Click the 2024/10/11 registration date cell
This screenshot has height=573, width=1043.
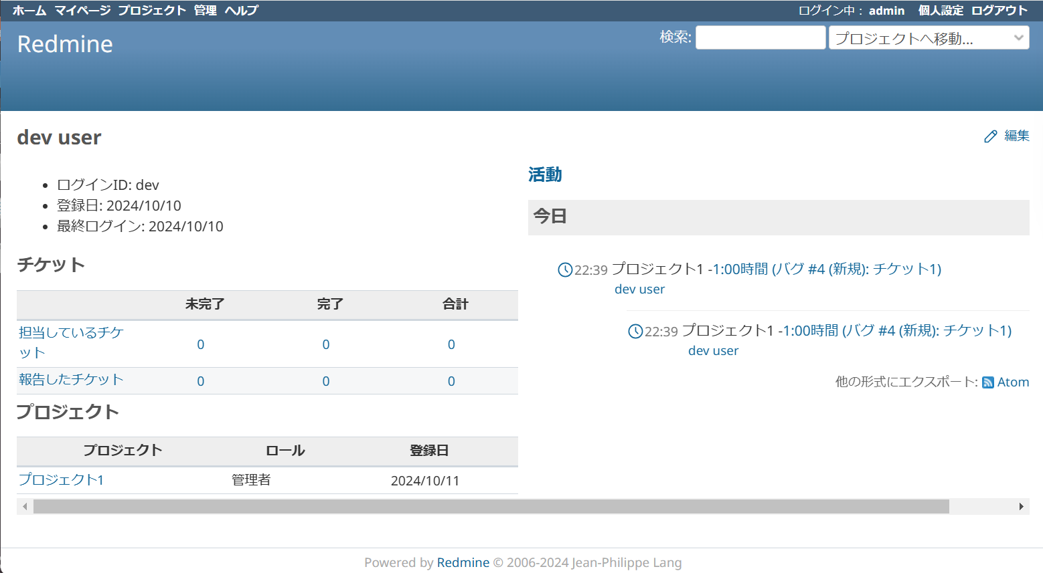click(x=425, y=481)
